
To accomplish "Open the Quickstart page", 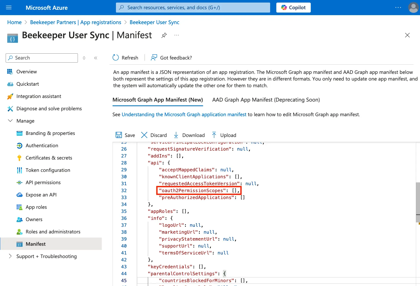I will coord(28,84).
